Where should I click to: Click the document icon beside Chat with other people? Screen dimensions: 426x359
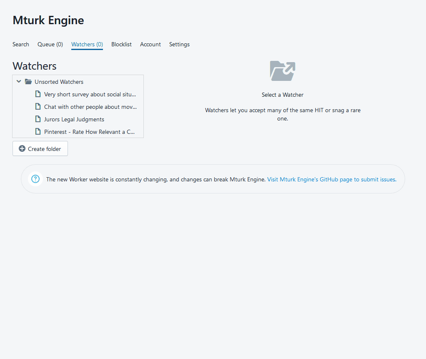38,106
